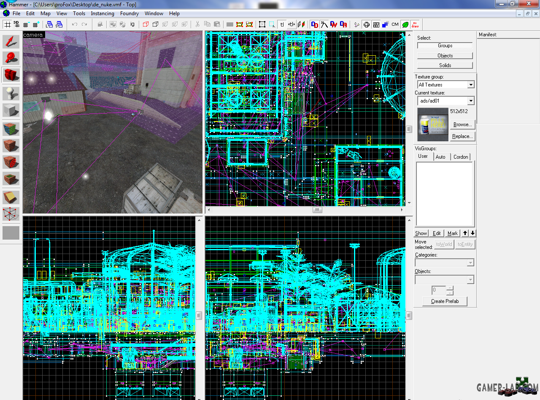Expand the Current texture dropdown
The height and width of the screenshot is (400, 540).
click(471, 101)
